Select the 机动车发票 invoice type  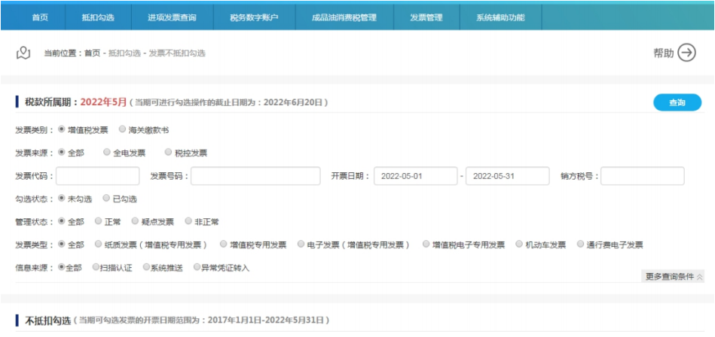(519, 244)
